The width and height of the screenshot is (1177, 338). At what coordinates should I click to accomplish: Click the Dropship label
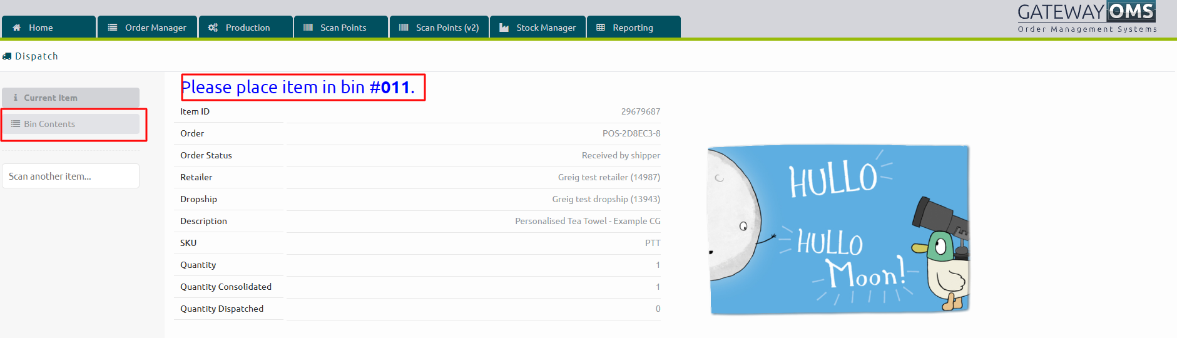[x=198, y=199]
